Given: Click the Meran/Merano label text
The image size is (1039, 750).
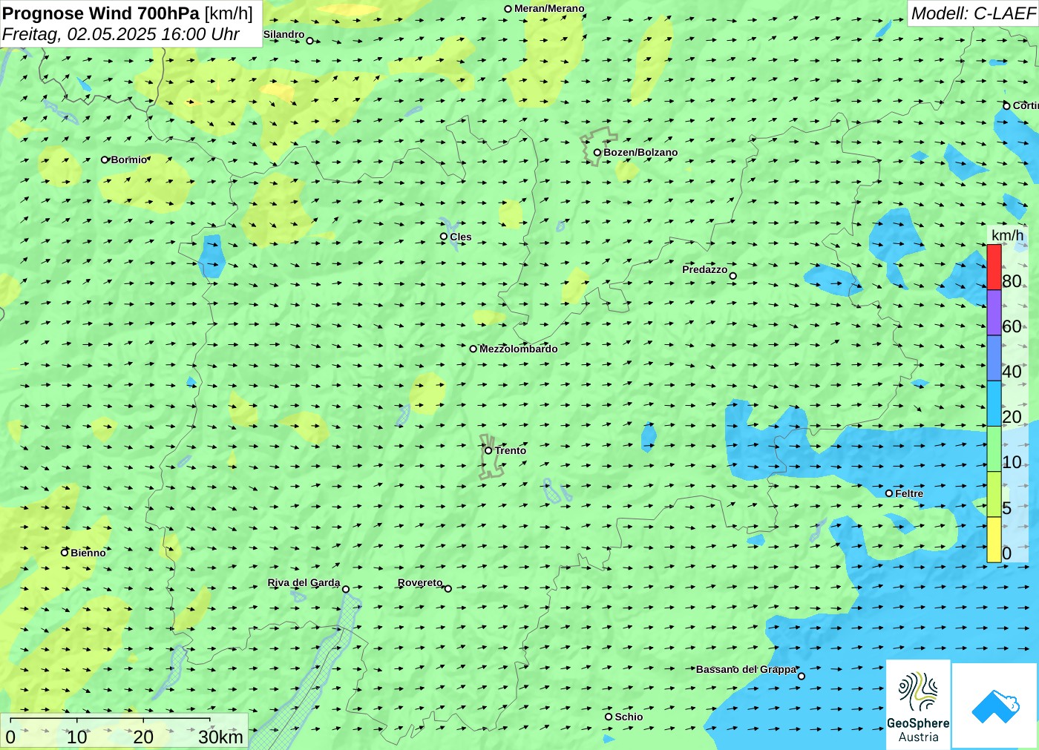Looking at the screenshot, I should 549,9.
